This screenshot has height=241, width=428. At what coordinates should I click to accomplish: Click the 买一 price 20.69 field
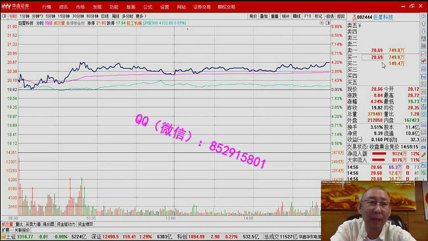377,57
